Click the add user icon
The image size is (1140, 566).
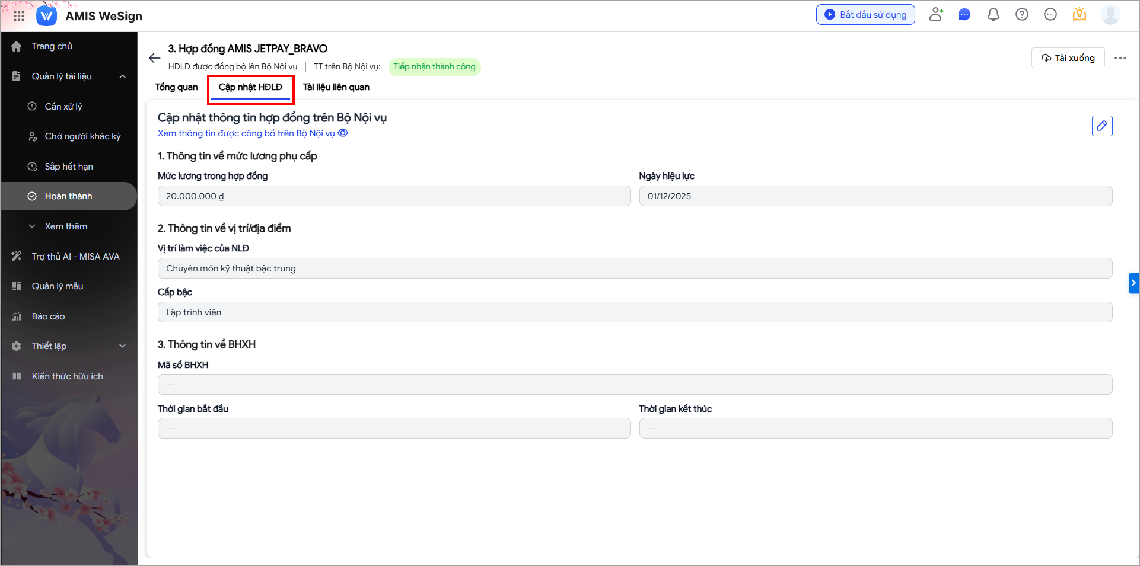coord(936,15)
